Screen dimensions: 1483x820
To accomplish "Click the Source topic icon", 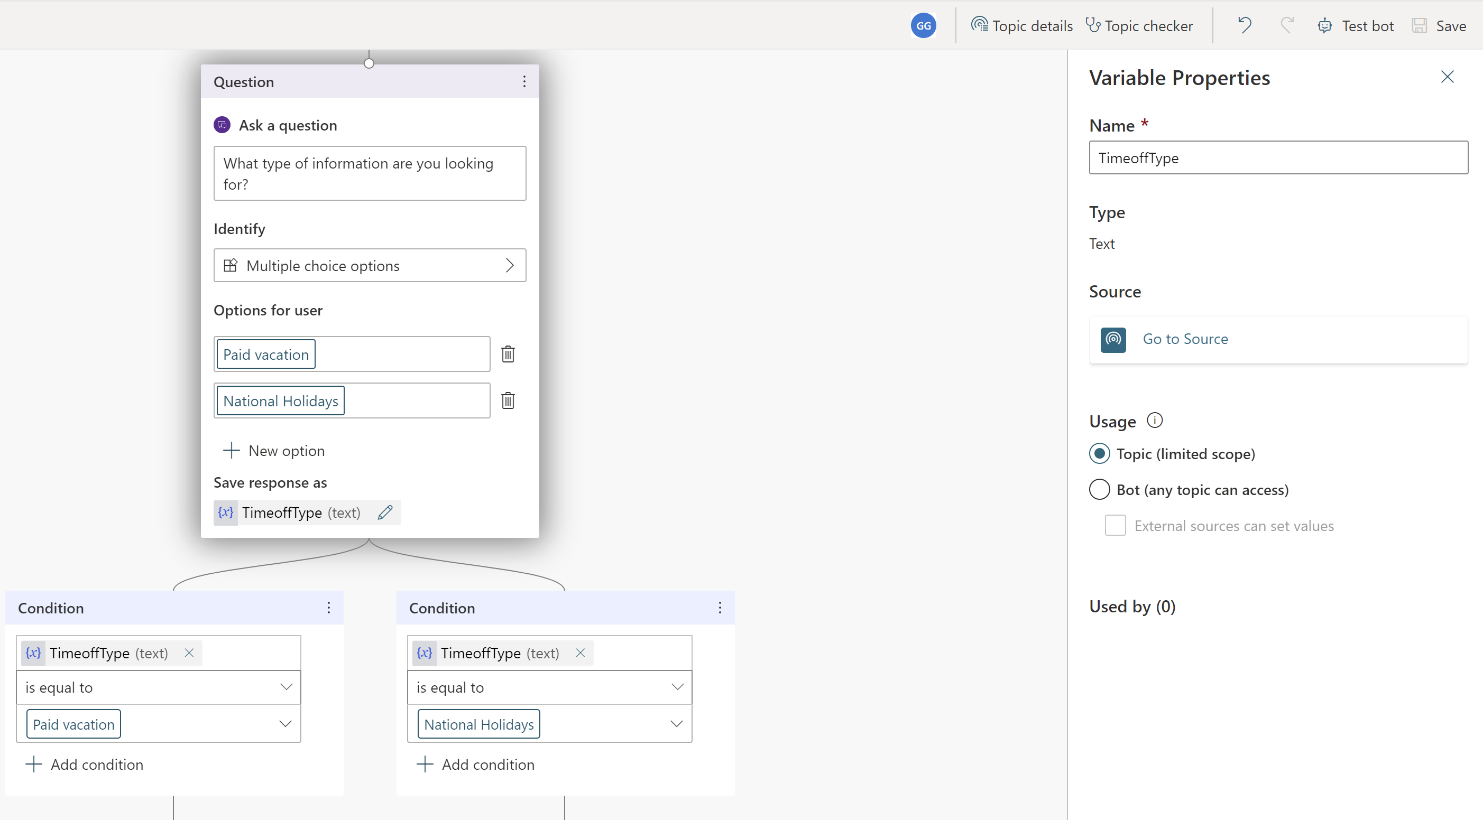I will [1113, 340].
